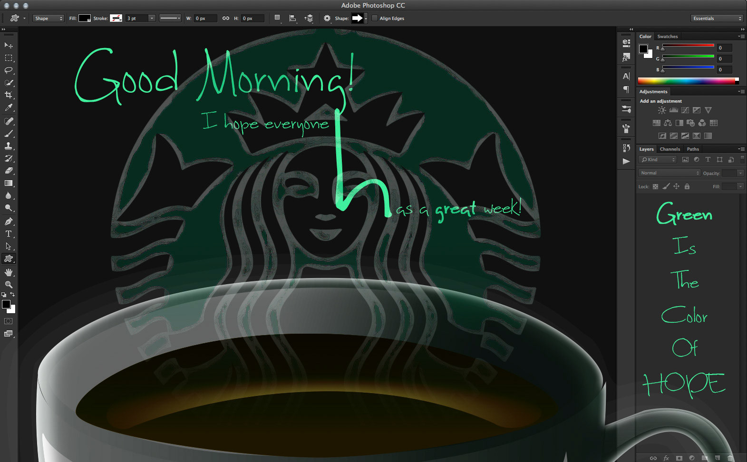Image resolution: width=747 pixels, height=462 pixels.
Task: Open the tool mode Shape dropdown
Action: tap(49, 19)
